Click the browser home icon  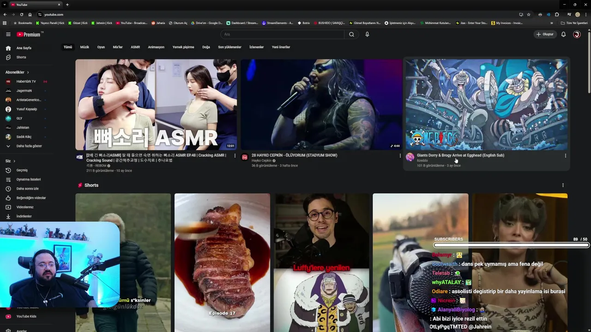(x=30, y=14)
